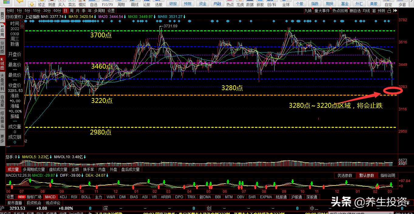Screen dimensions: 414x214
Task: Select the 15分 period
Action: point(37,11)
